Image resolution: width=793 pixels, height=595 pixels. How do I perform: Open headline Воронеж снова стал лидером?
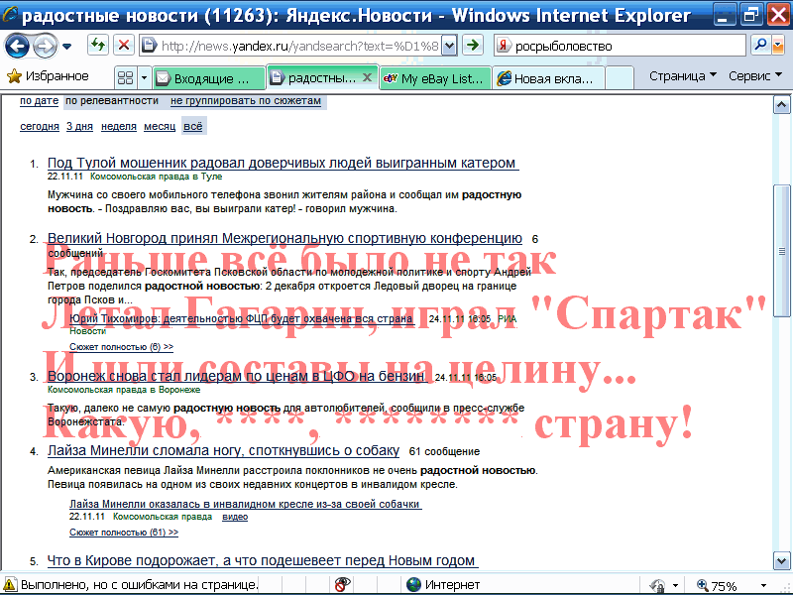(238, 376)
